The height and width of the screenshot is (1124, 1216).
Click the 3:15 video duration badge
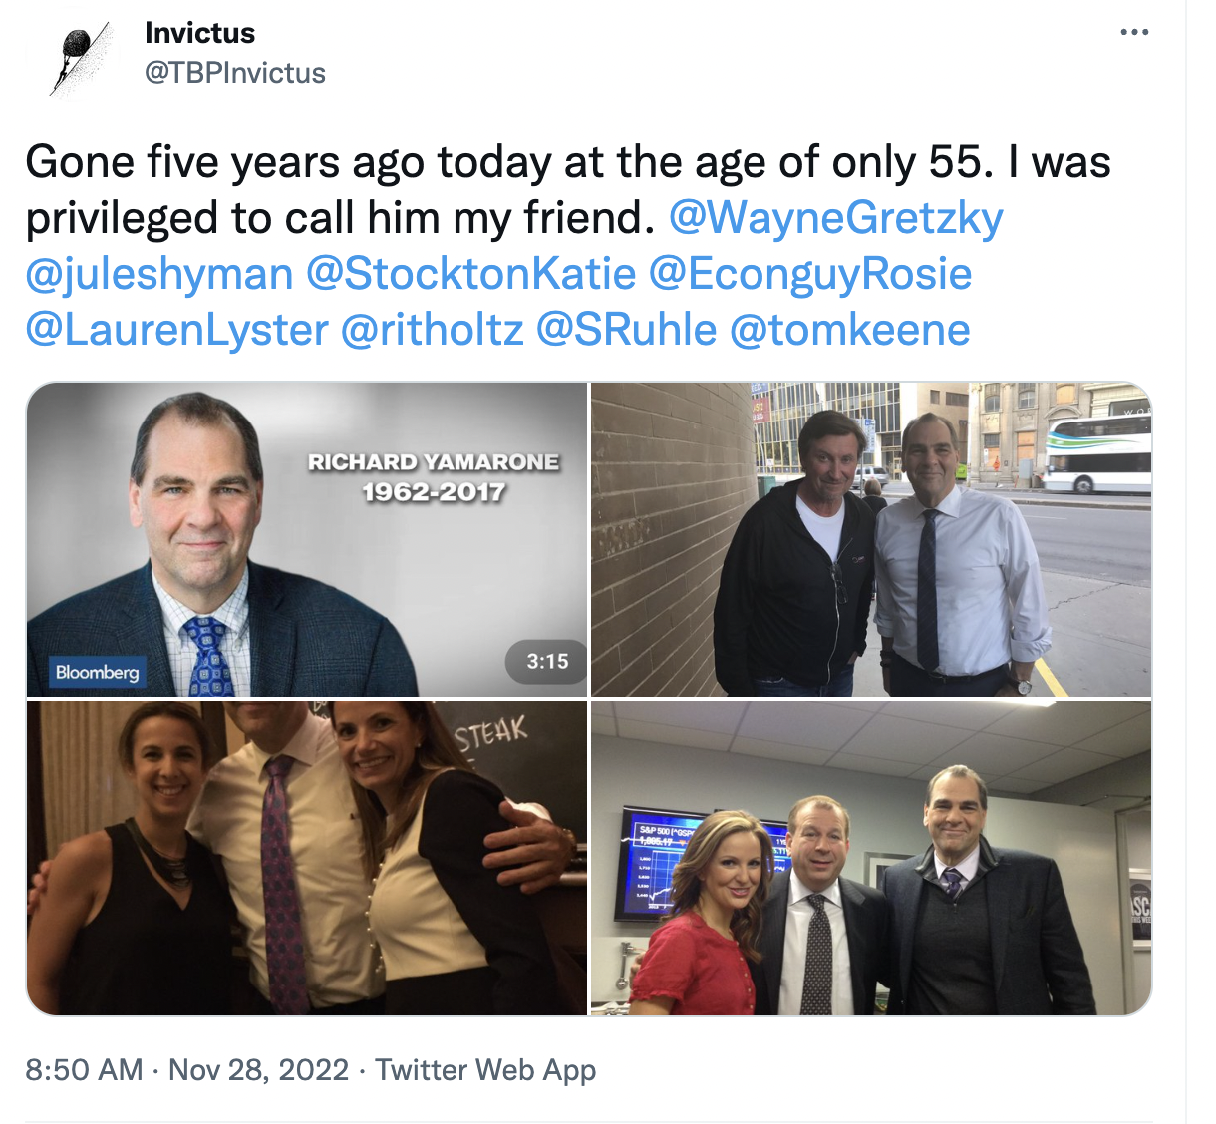point(547,661)
